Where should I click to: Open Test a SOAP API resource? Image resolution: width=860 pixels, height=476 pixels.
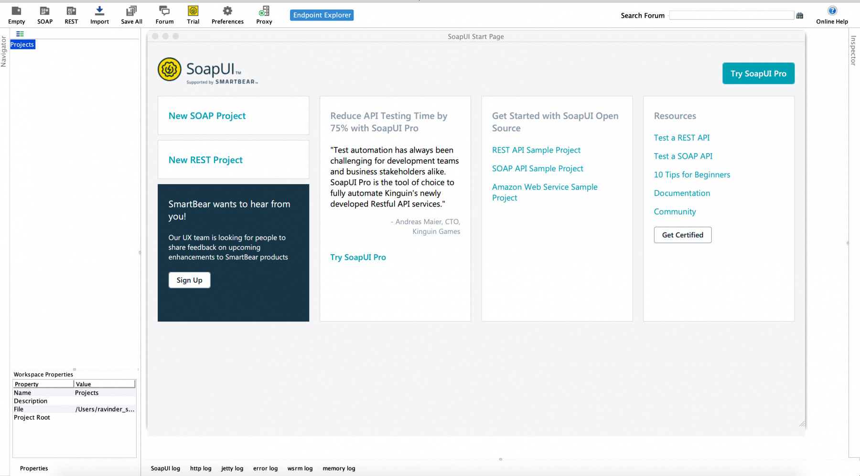683,156
